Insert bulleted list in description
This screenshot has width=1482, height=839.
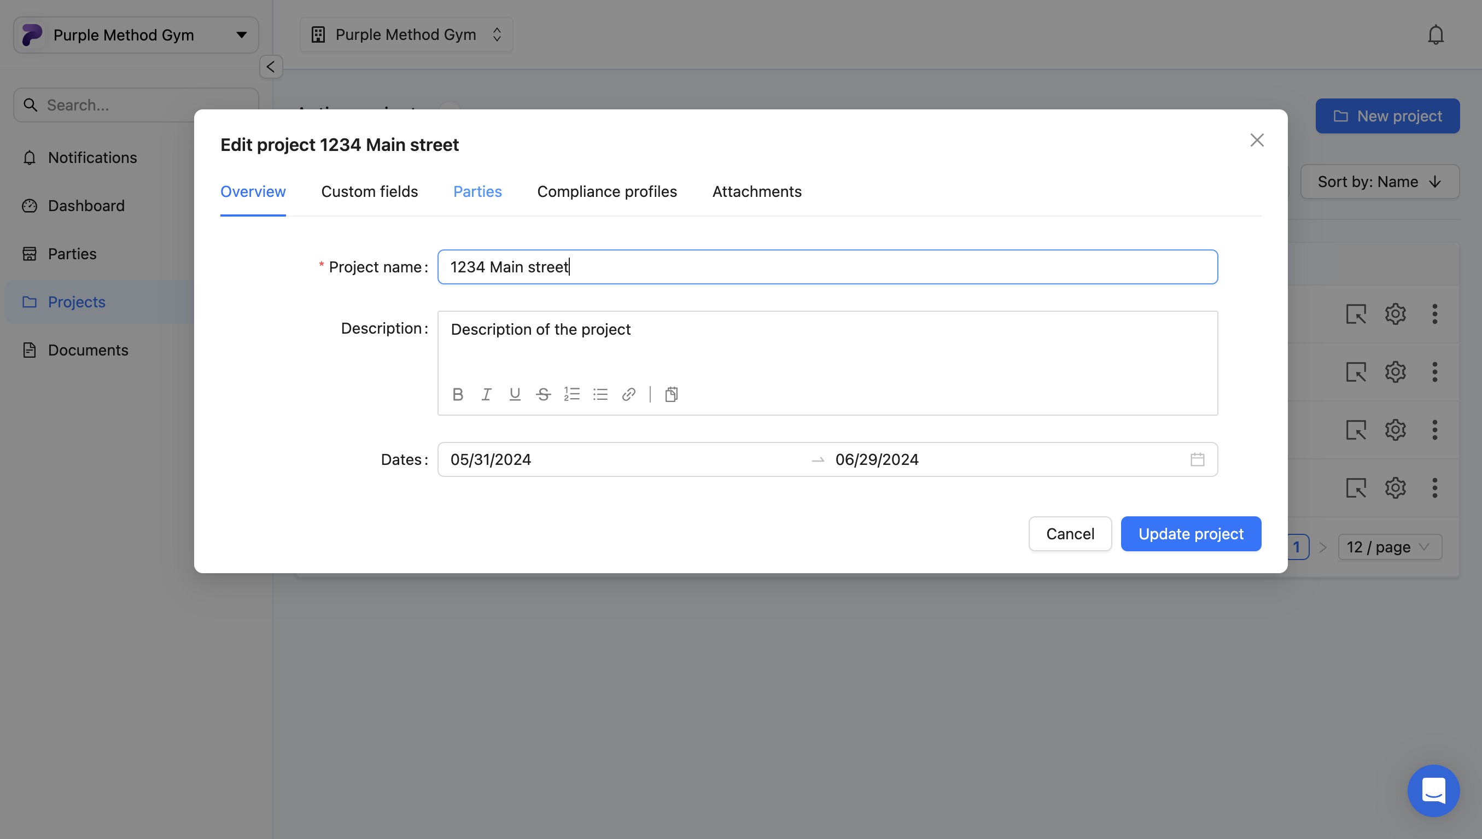click(x=600, y=395)
